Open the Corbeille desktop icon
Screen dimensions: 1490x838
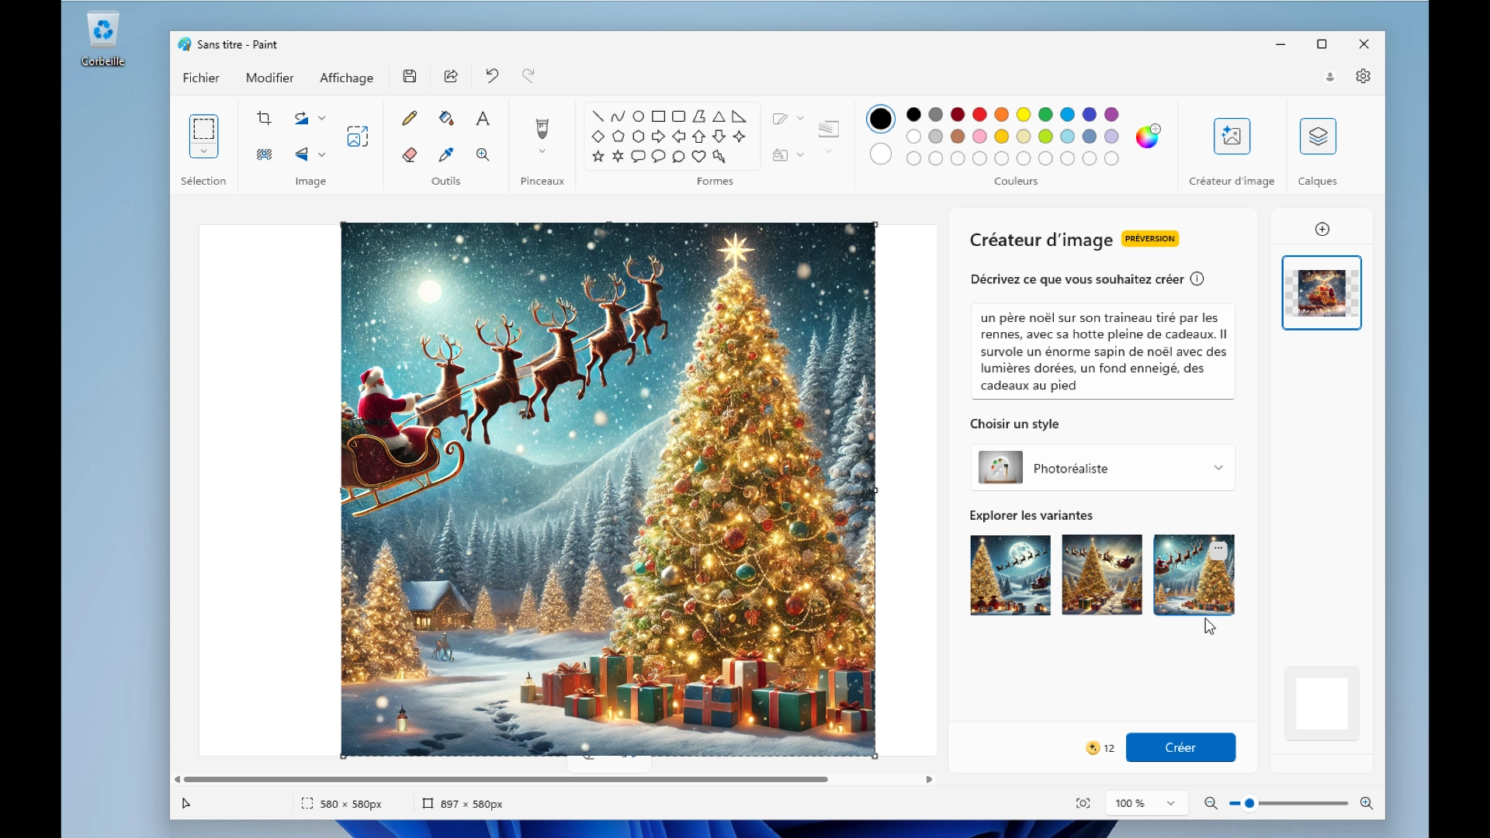click(x=102, y=39)
